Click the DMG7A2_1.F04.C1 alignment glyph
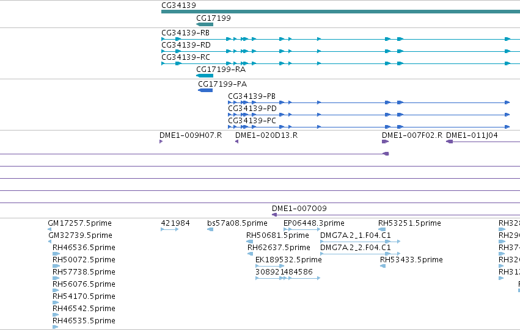 (x=360, y=242)
